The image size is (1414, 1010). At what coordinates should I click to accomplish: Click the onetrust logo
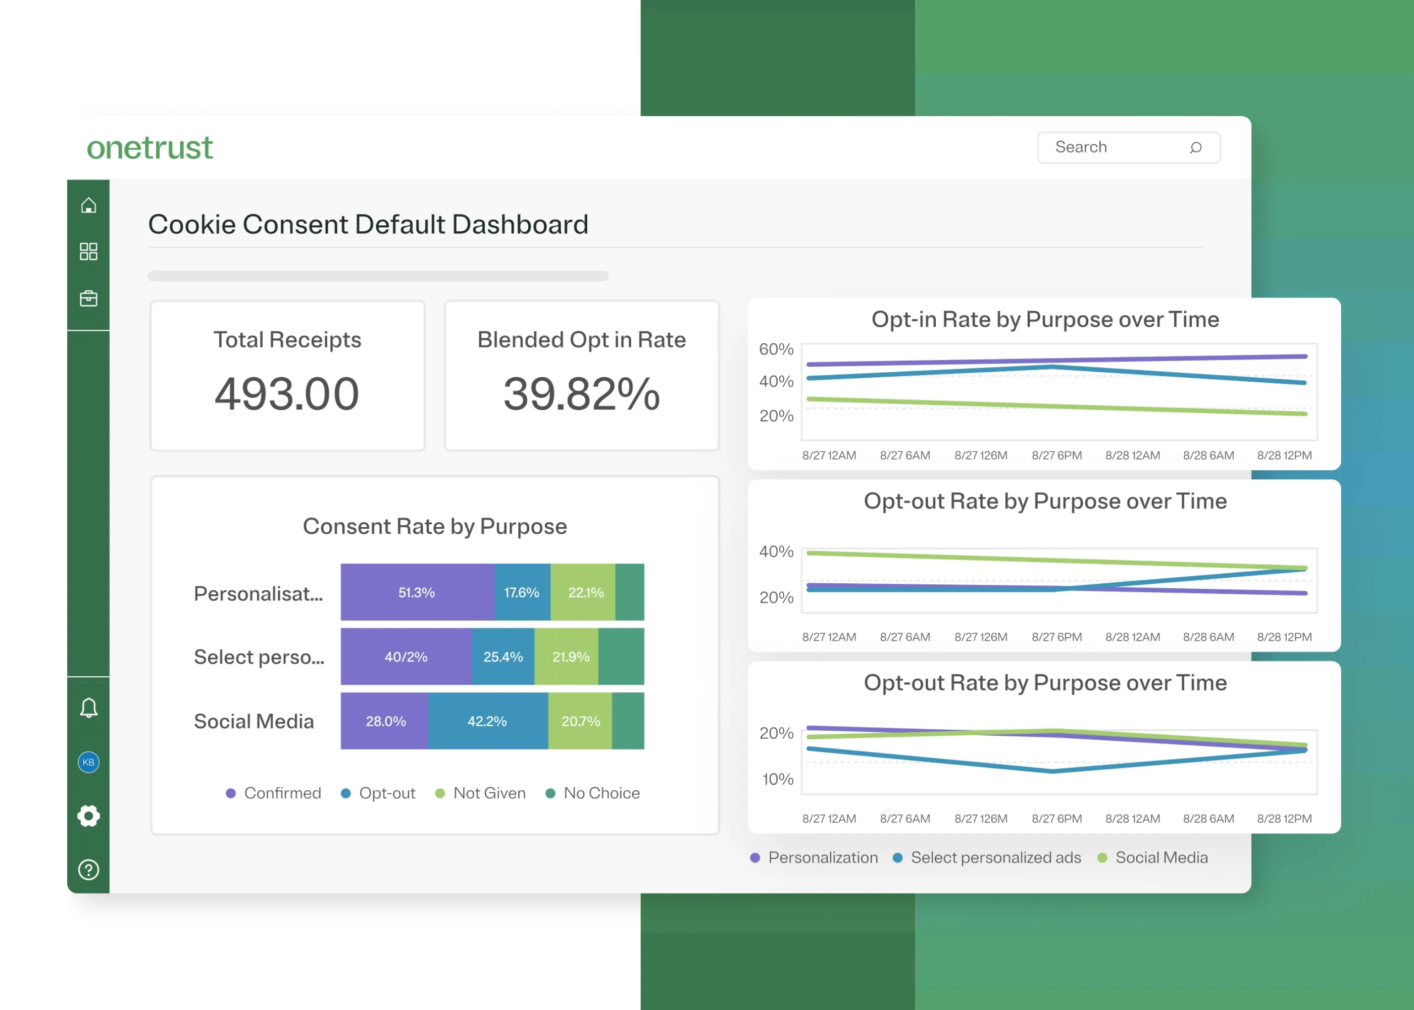tap(149, 147)
